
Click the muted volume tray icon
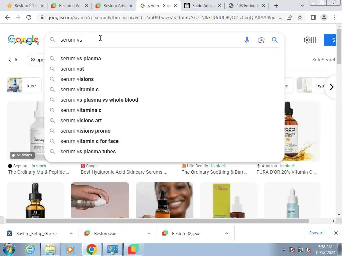pos(308,250)
